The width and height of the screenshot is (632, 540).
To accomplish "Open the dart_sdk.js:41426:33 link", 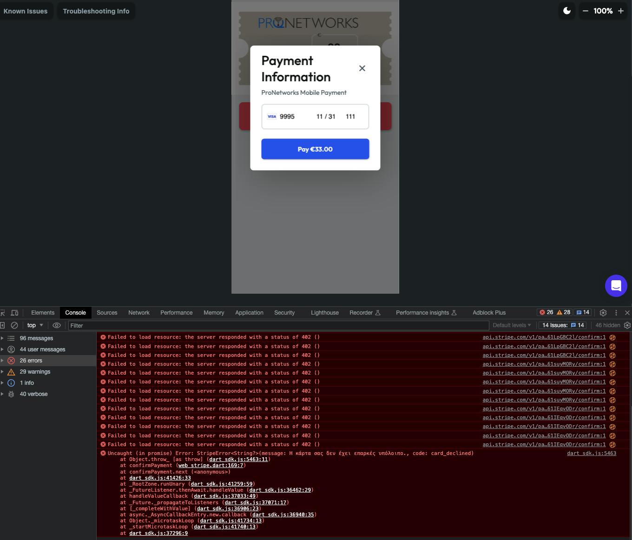I will coord(160,478).
